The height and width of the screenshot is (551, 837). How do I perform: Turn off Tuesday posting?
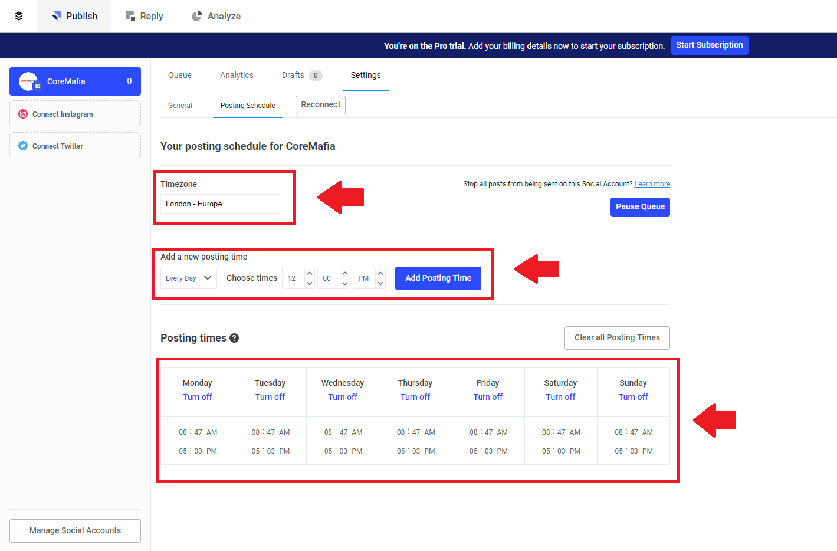click(x=270, y=397)
